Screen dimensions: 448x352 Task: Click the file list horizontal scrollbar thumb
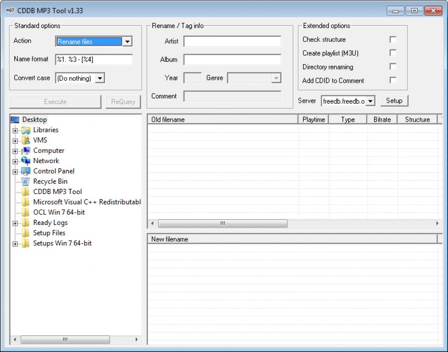pos(223,224)
